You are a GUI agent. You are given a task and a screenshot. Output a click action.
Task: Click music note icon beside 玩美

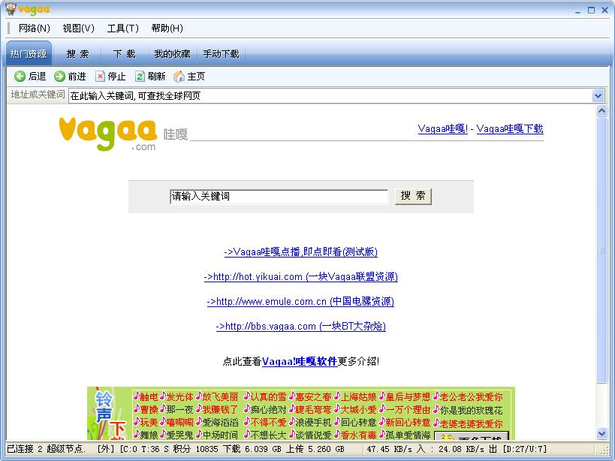(x=137, y=422)
